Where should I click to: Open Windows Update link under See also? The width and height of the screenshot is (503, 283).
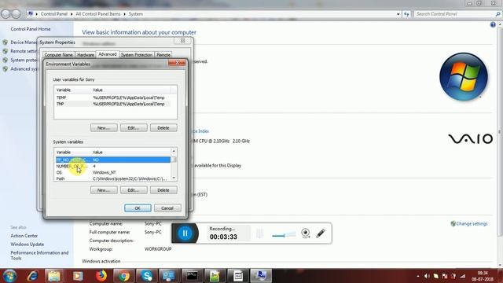(x=28, y=244)
